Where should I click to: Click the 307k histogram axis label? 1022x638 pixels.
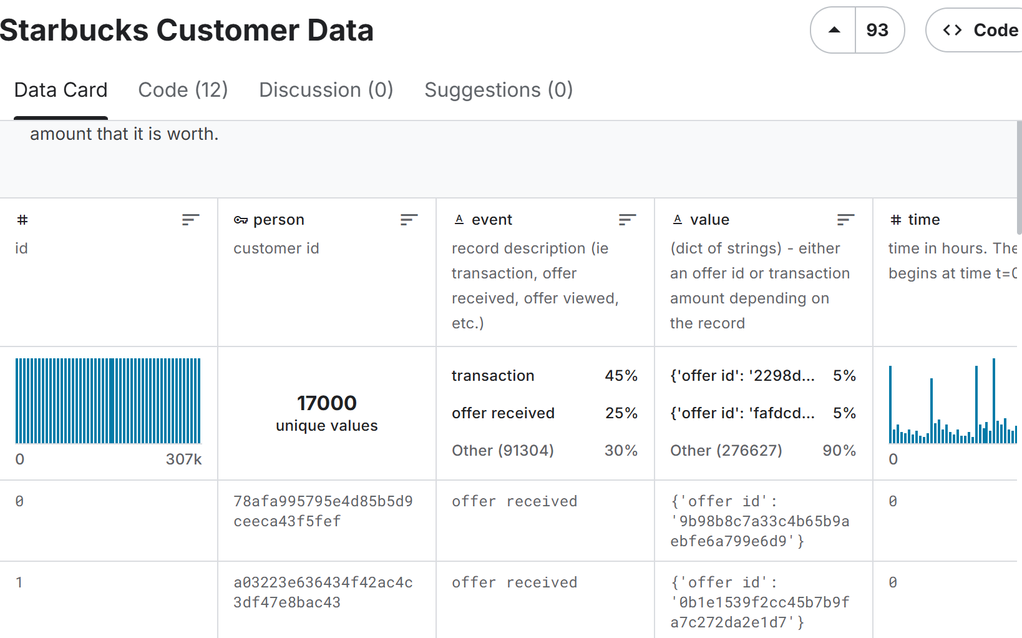click(183, 459)
